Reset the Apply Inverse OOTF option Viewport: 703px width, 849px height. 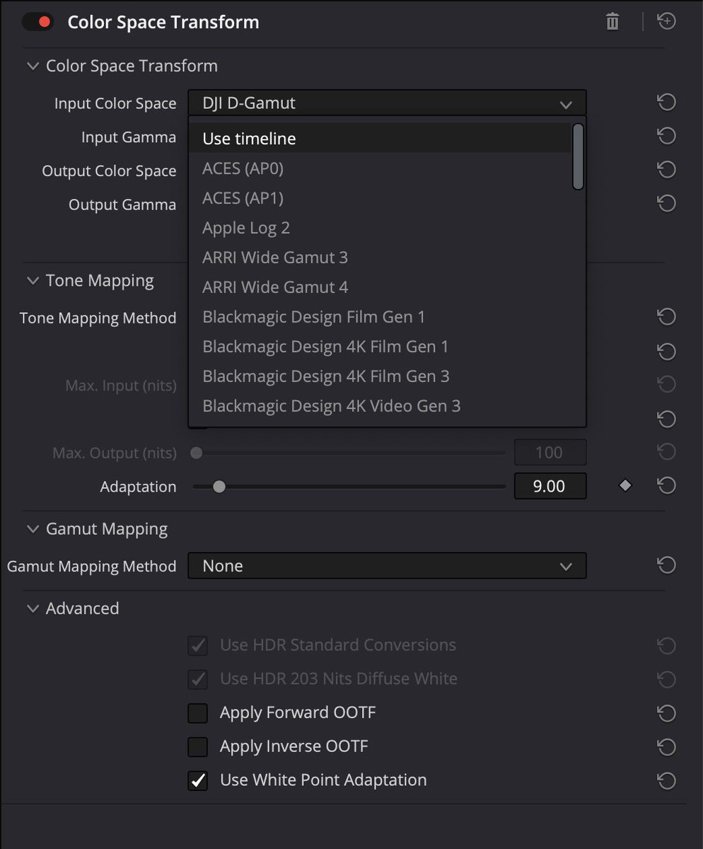pyautogui.click(x=666, y=746)
